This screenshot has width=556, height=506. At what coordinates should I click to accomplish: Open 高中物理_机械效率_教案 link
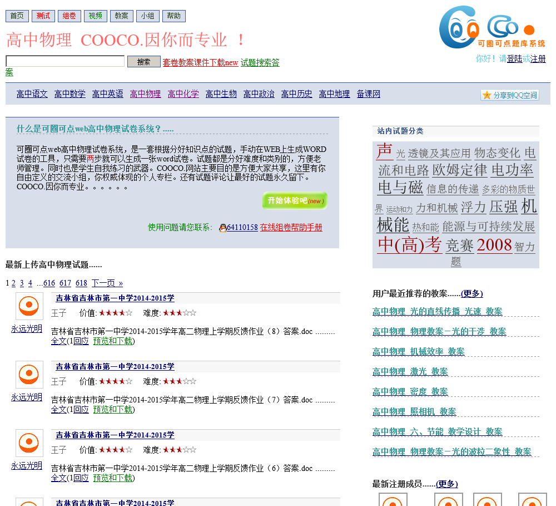[419, 352]
